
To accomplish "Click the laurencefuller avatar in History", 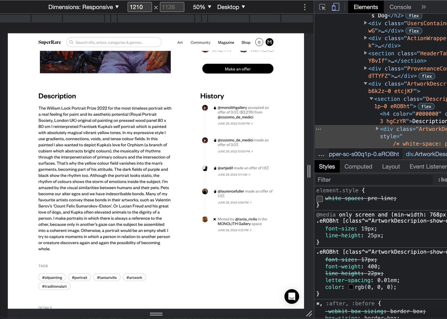I will click(205, 191).
